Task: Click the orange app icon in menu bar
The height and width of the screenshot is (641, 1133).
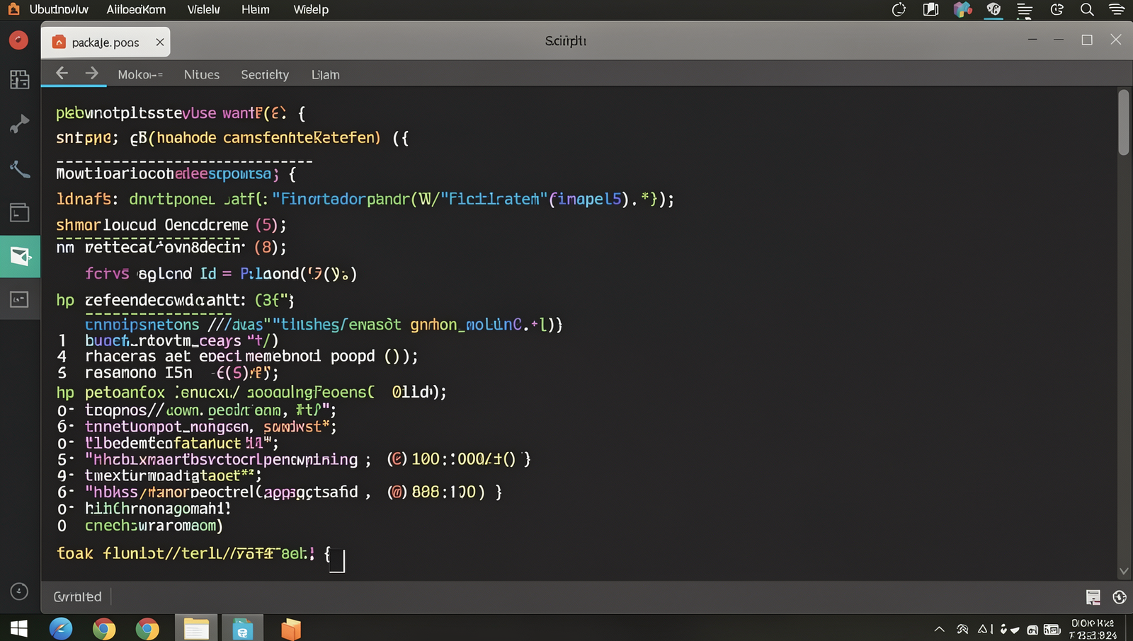Action: tap(13, 9)
